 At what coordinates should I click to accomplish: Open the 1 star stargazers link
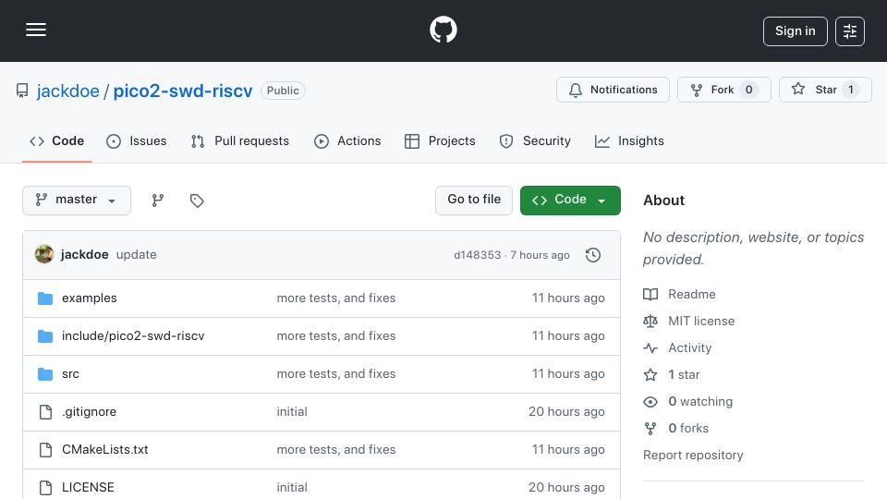click(684, 374)
